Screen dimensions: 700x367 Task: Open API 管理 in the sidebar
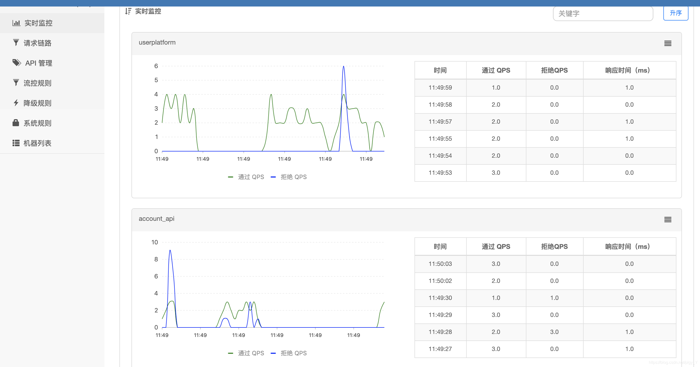point(52,63)
